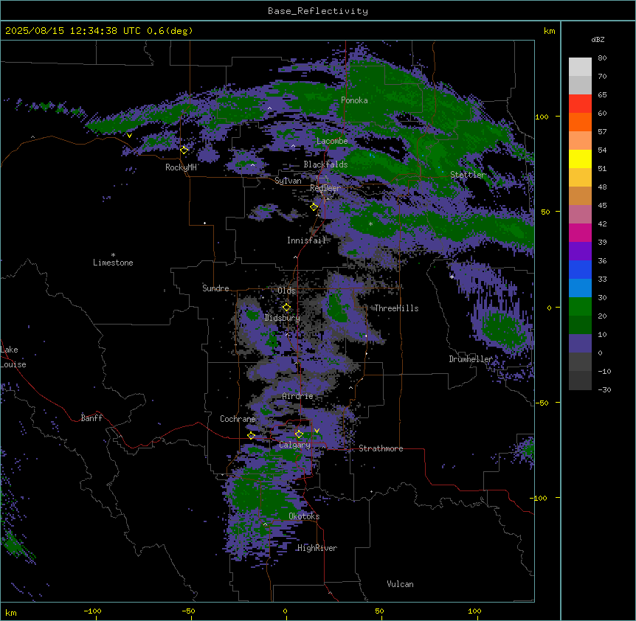Click the Sylvan label
The image size is (636, 621).
click(288, 181)
